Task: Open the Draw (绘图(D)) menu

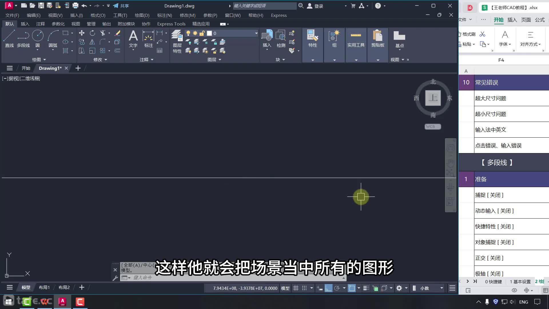Action: pos(142,15)
